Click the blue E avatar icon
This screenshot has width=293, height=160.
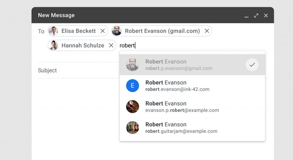coord(132,86)
